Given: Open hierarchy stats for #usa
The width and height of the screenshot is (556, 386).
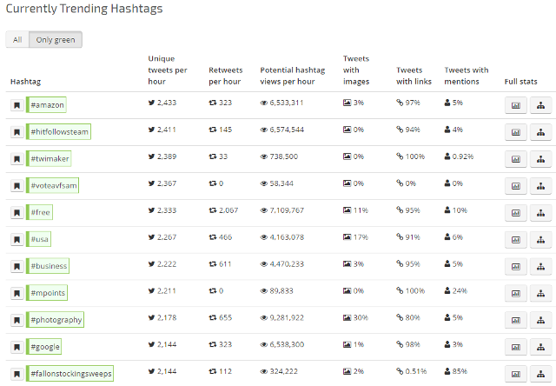Looking at the screenshot, I should click(x=540, y=240).
